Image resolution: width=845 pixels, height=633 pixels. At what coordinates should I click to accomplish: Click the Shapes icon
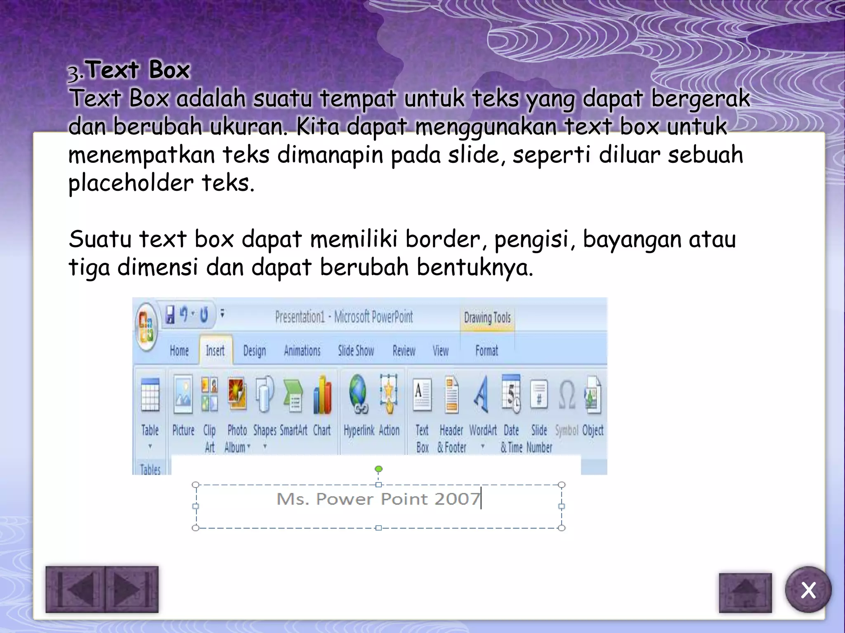coord(264,395)
